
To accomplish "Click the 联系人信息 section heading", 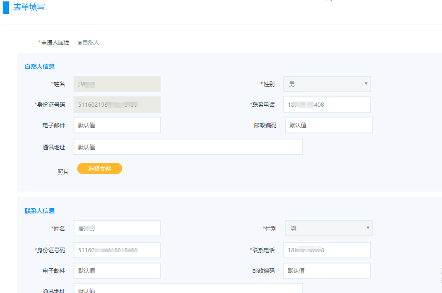I will pyautogui.click(x=40, y=211).
